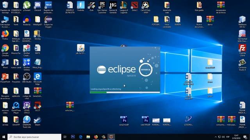The width and height of the screenshot is (250, 140).
Task: Select the NetBeans IDE 8.2 shortcut
Action: click(242, 22)
